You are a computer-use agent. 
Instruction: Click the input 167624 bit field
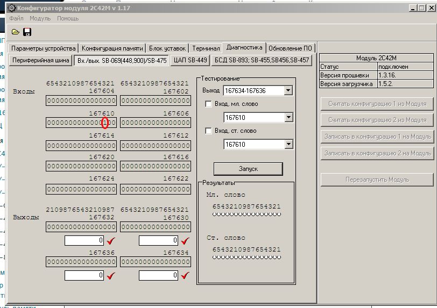81,189
